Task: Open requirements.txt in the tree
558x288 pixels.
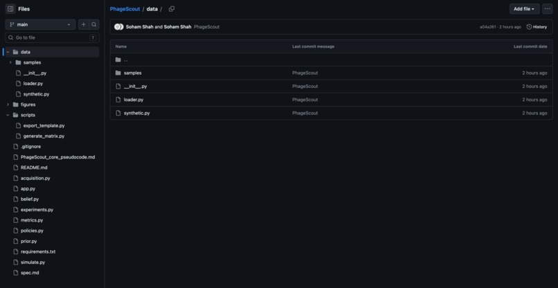Action: click(38, 252)
